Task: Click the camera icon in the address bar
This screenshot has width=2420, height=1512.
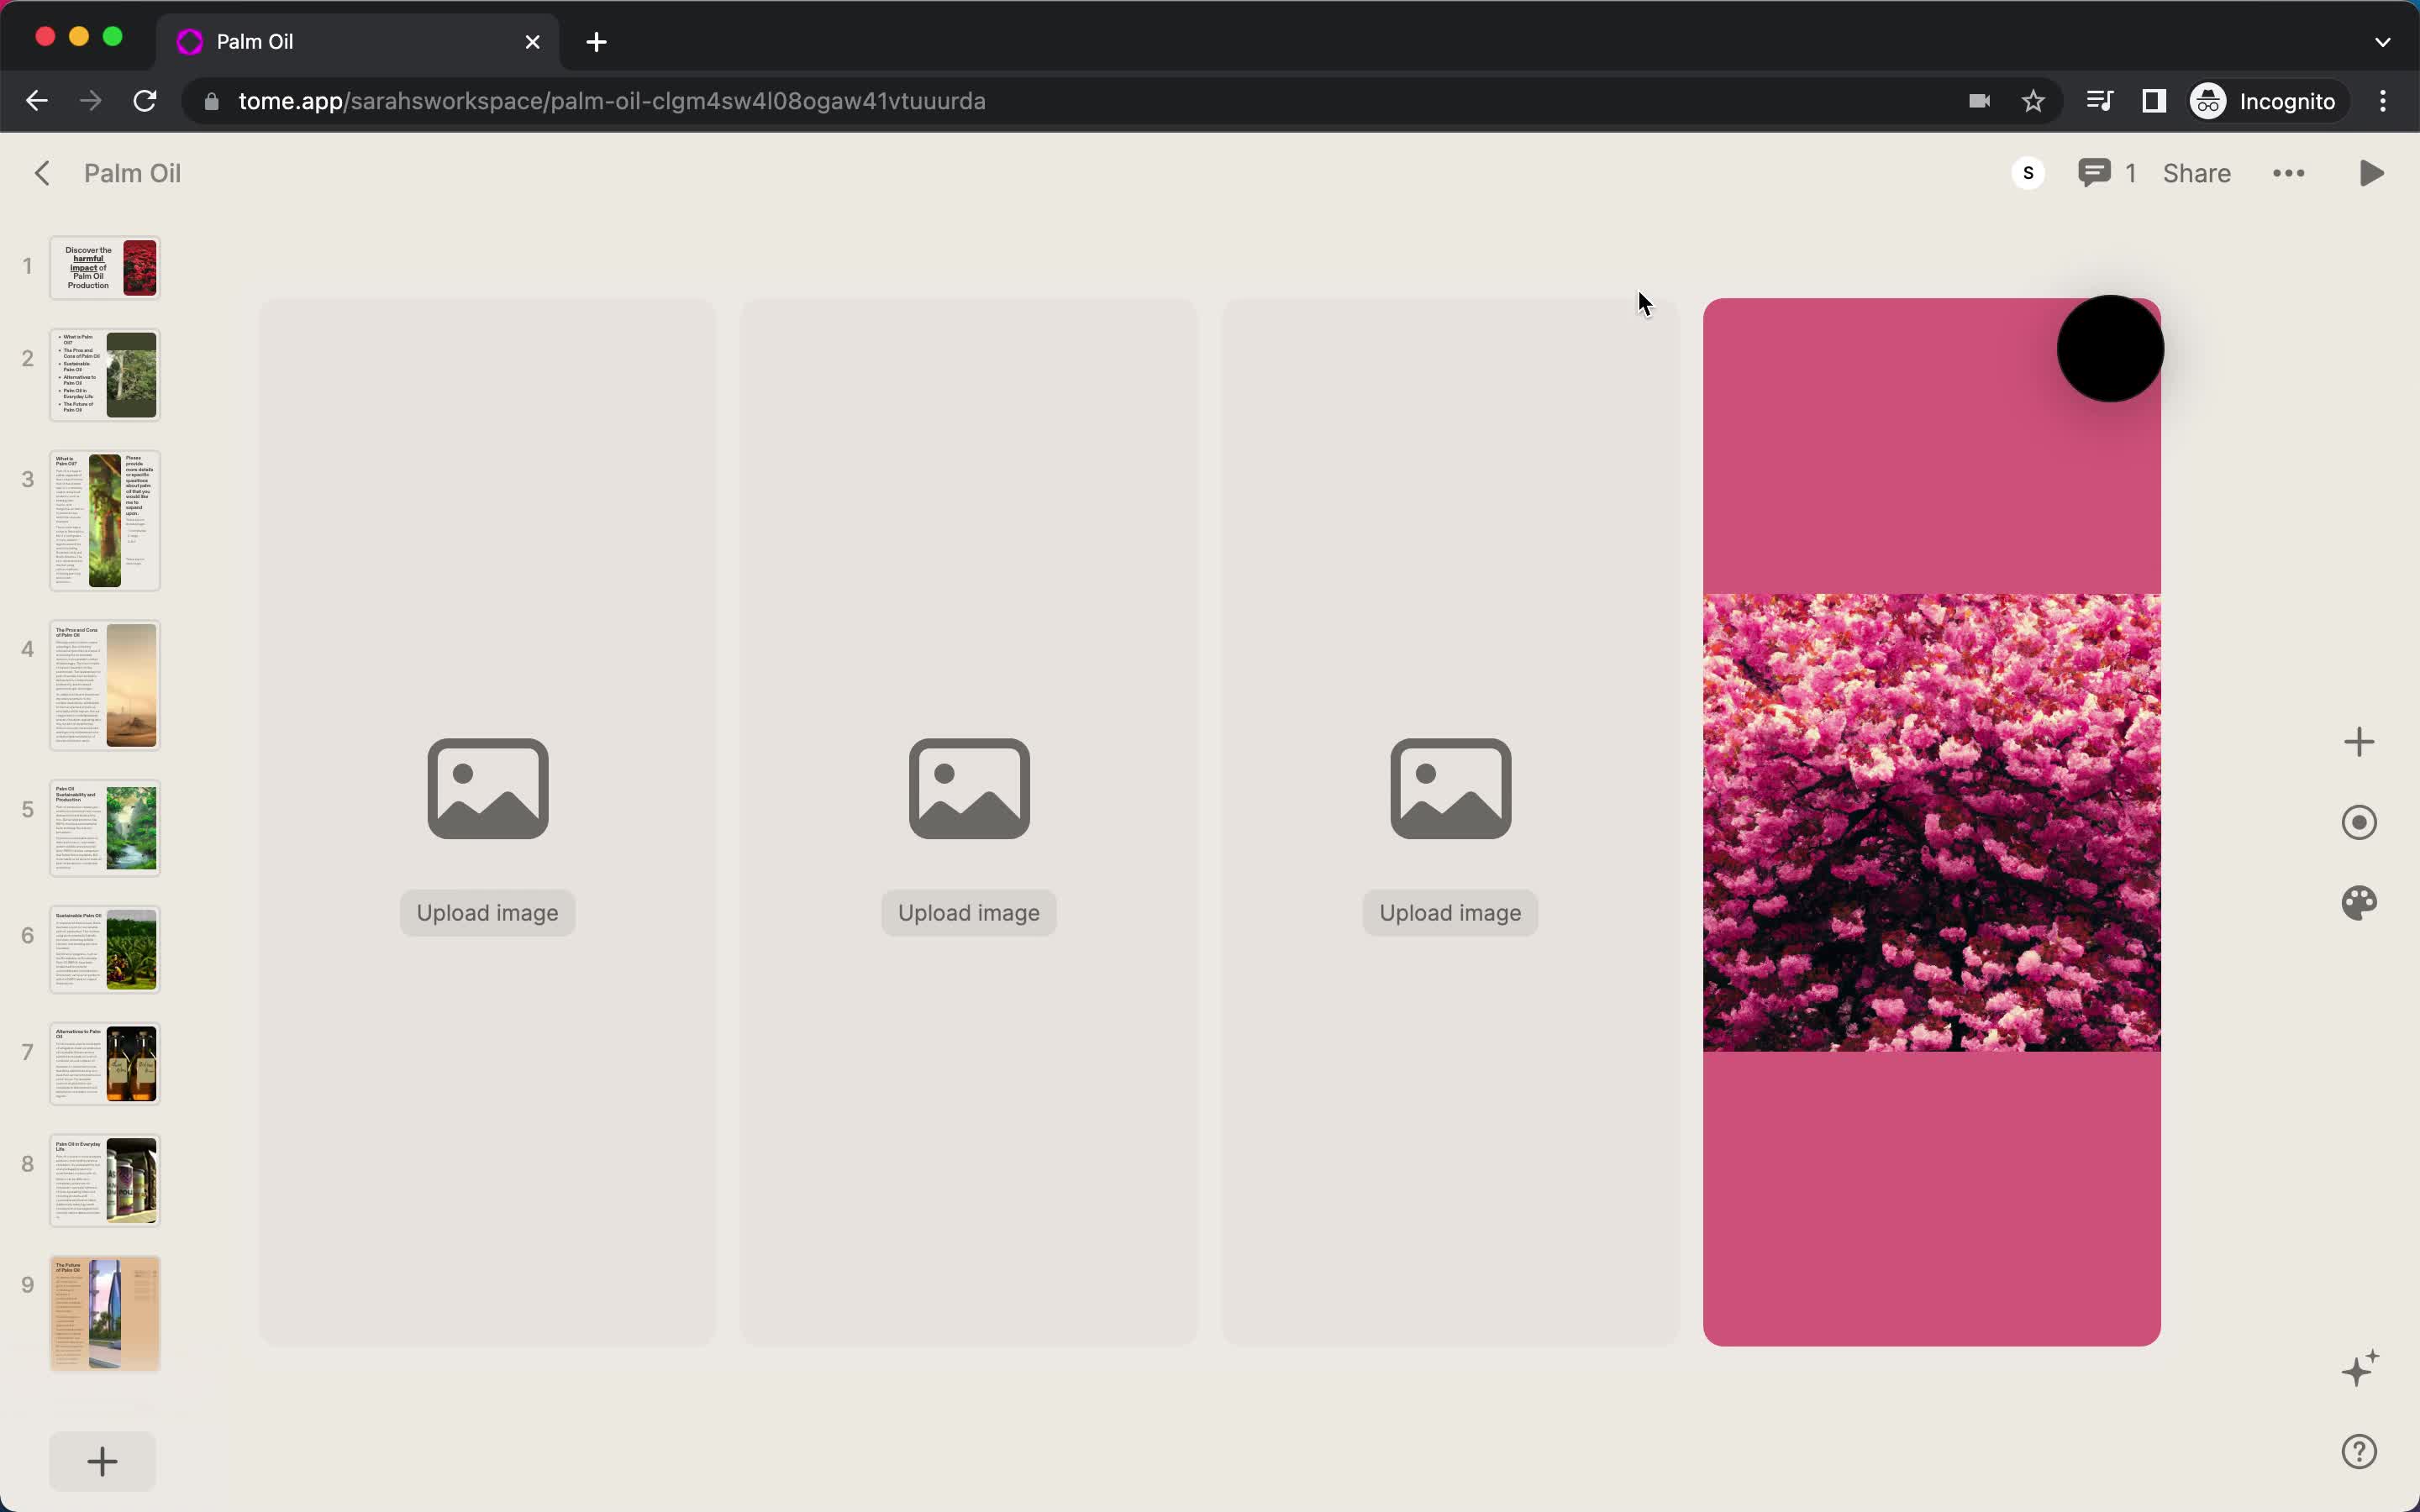Action: click(1979, 101)
